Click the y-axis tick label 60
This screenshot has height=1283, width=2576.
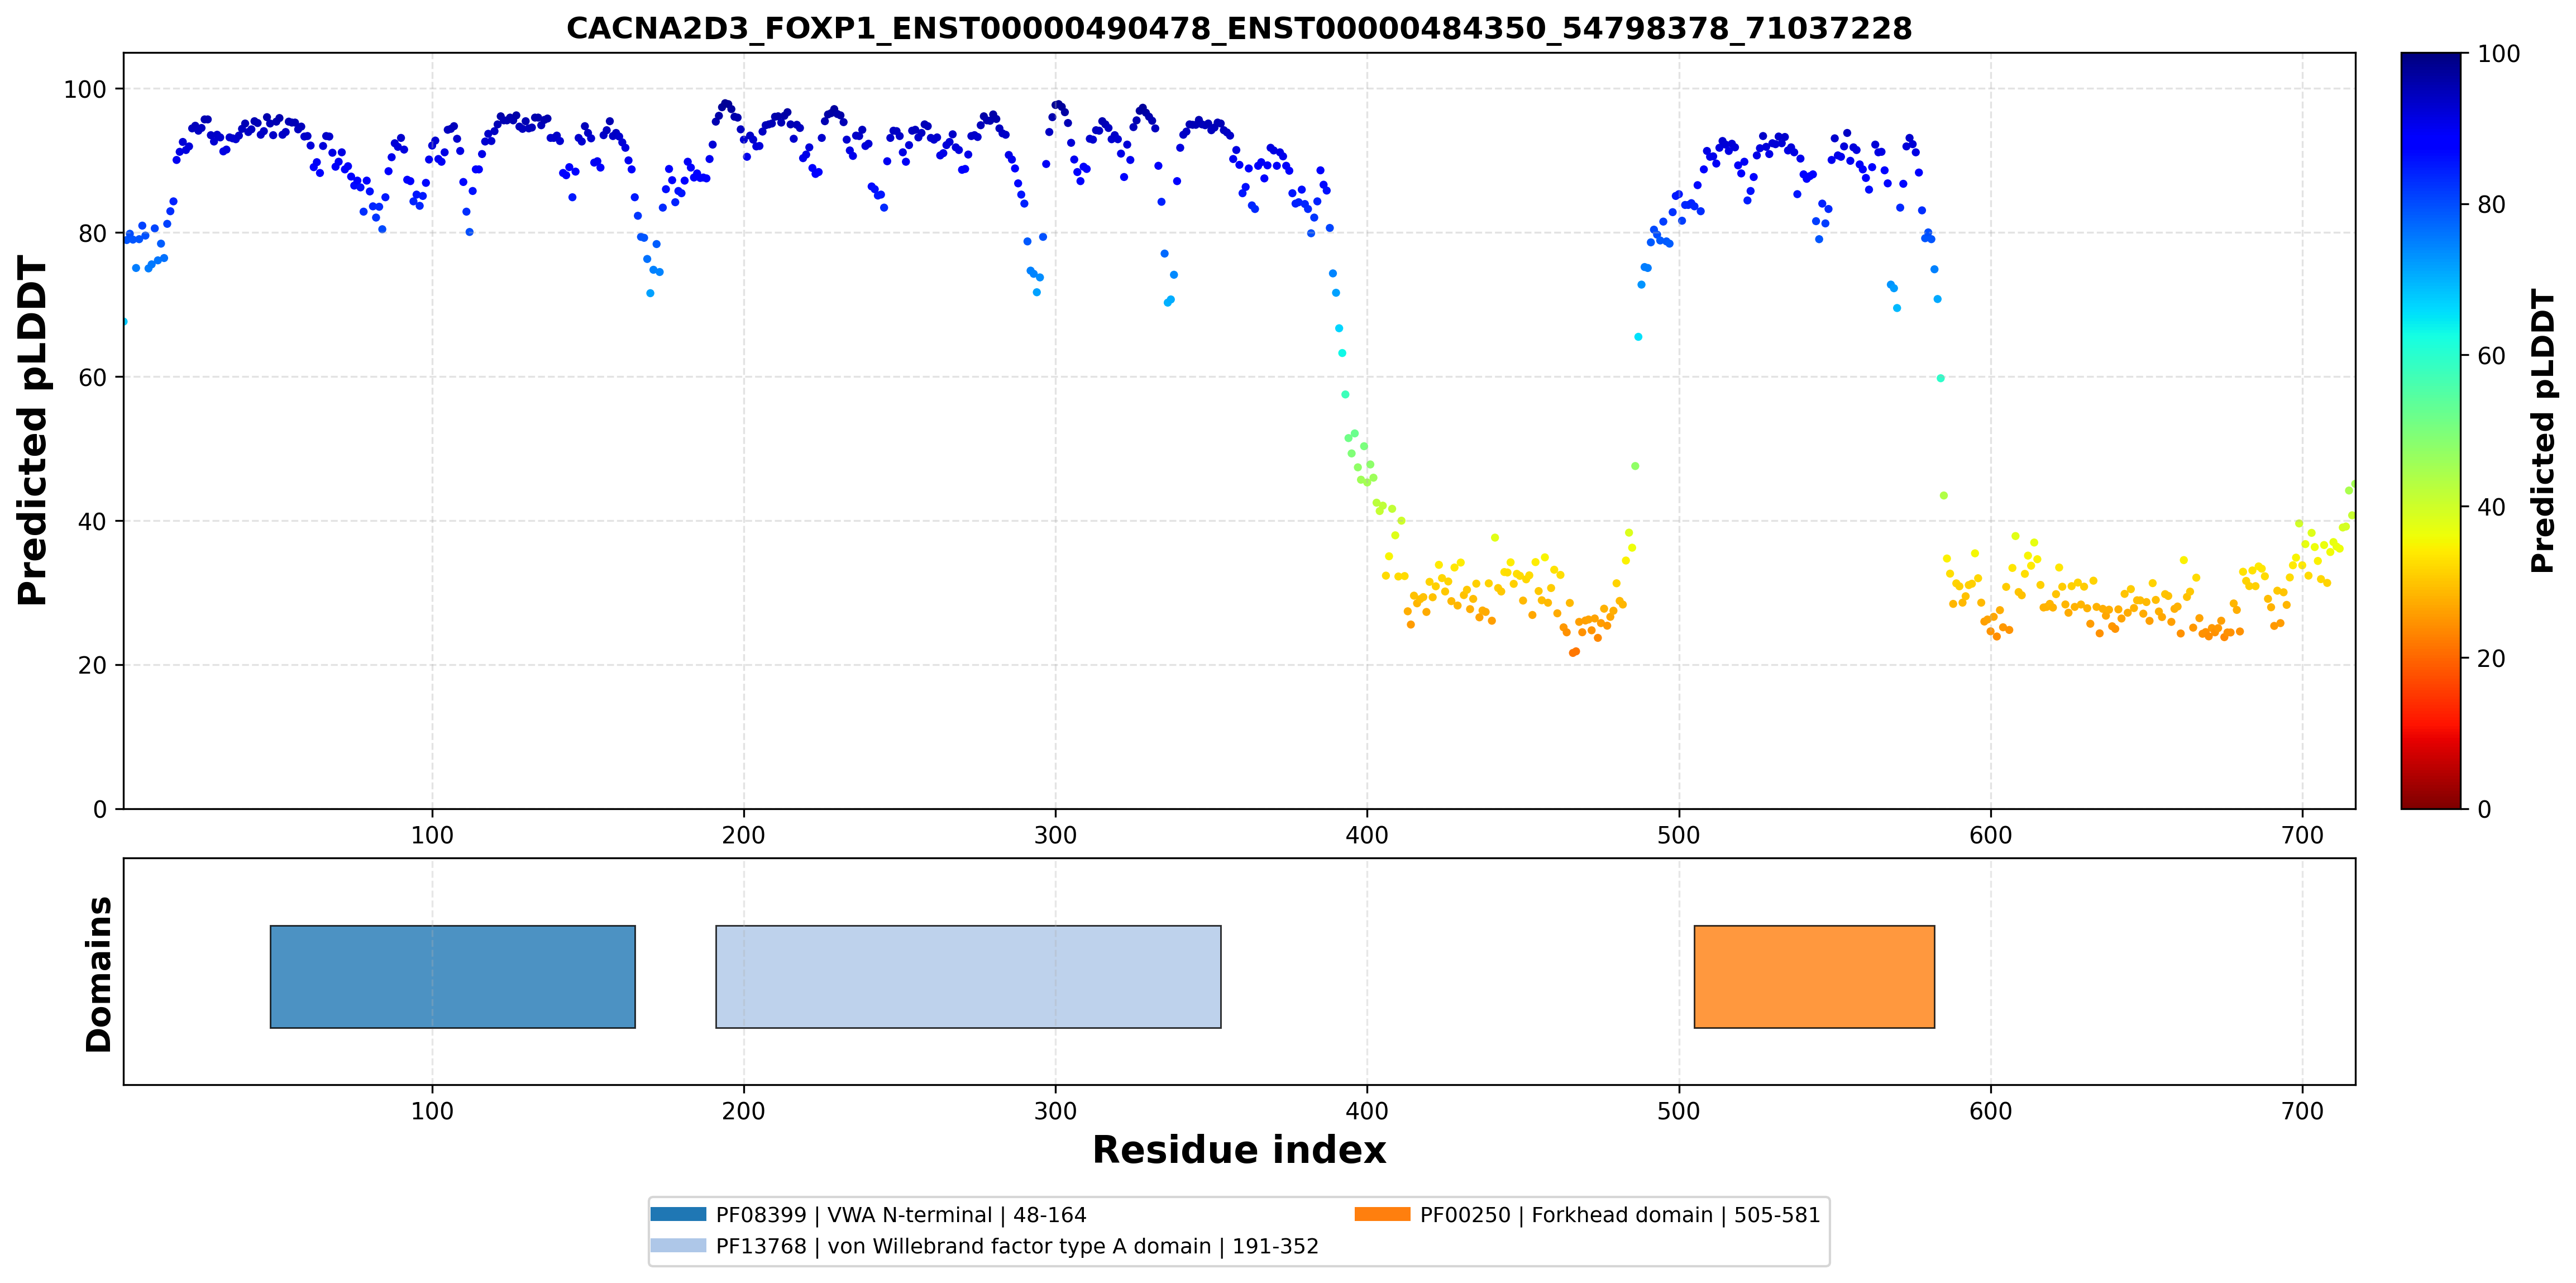(x=91, y=377)
